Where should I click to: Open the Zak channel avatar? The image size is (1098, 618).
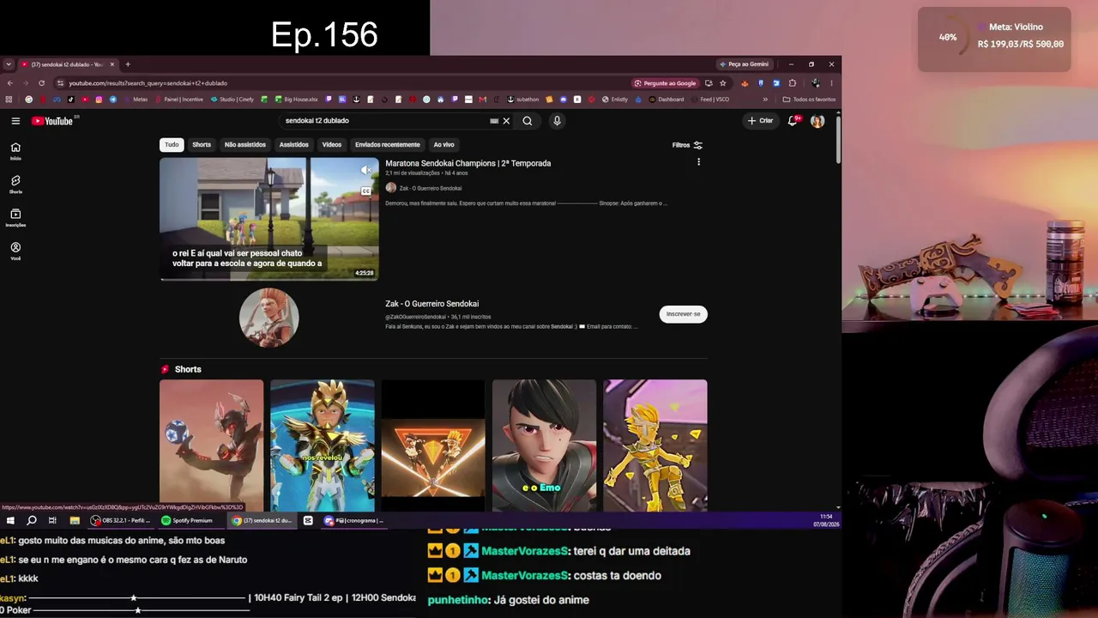269,318
